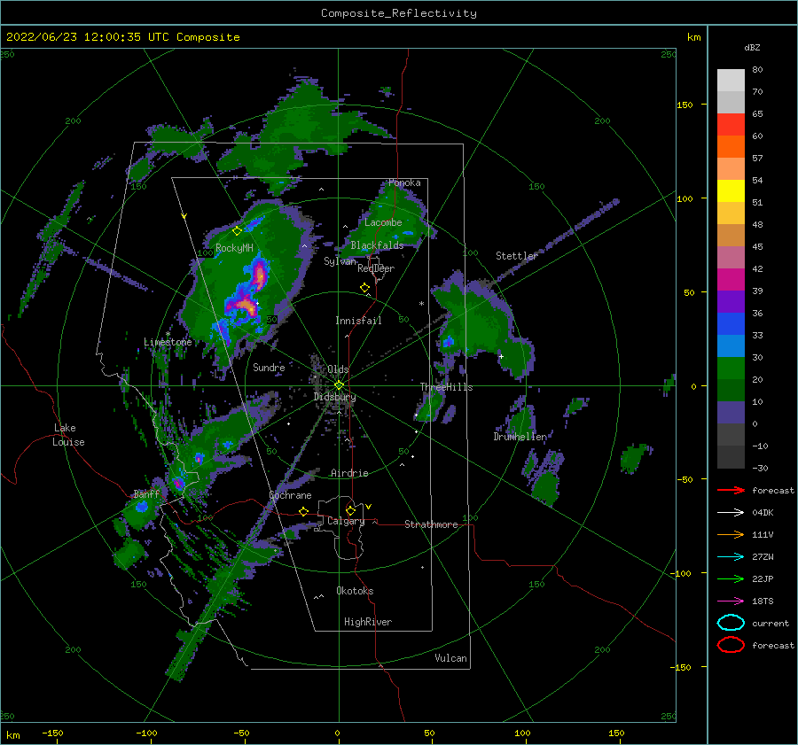Screen dimensions: 798x745
Task: Click the Airdrie city label
Action: pyautogui.click(x=349, y=473)
